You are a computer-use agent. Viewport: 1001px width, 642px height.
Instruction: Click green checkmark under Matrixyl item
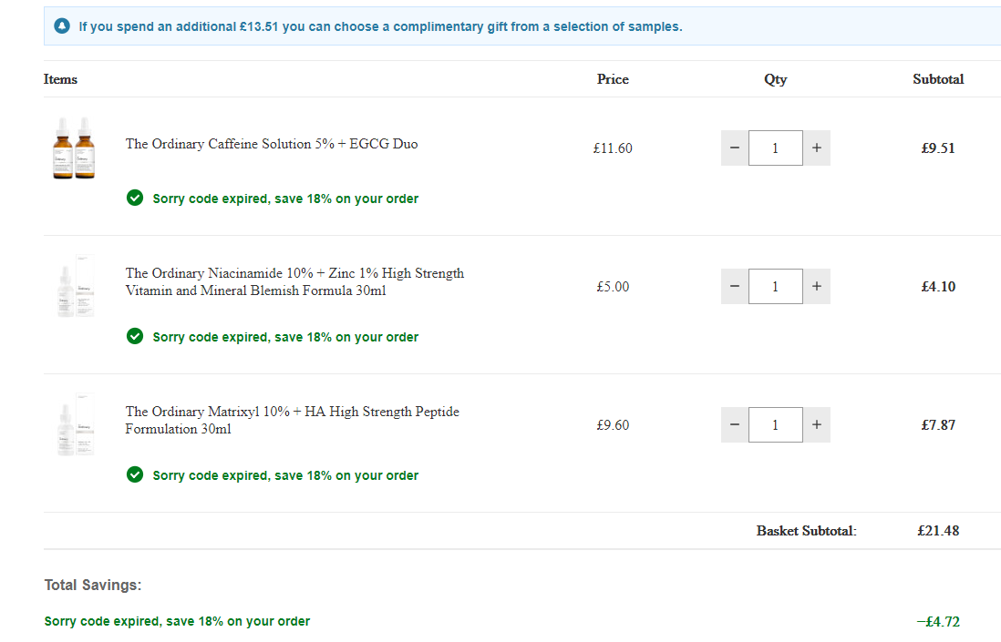[135, 474]
